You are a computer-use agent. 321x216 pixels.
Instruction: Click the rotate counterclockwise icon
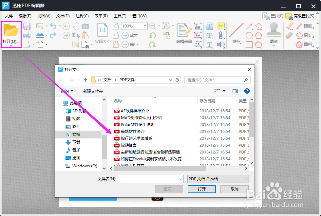152,35
